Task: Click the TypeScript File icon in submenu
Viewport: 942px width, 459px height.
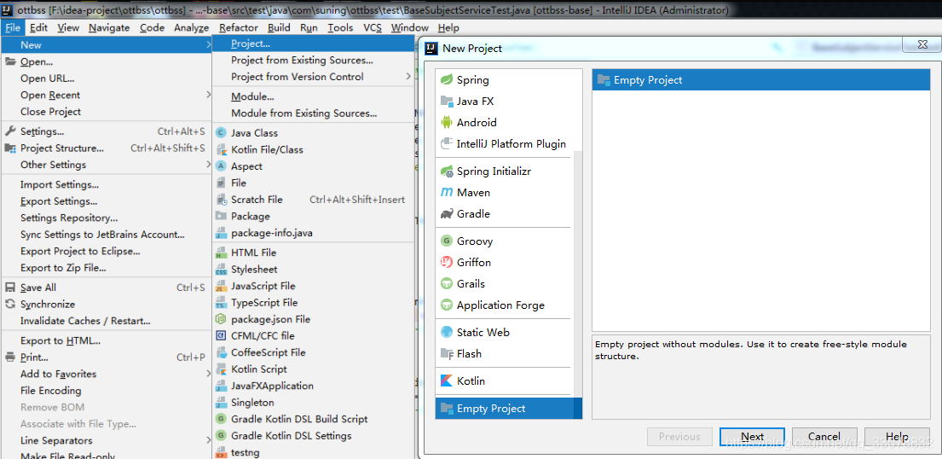Action: [221, 303]
